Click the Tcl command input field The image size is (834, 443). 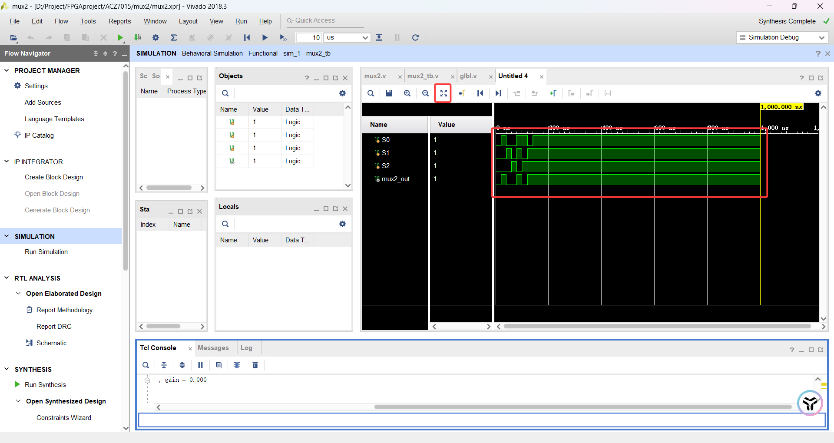click(482, 420)
